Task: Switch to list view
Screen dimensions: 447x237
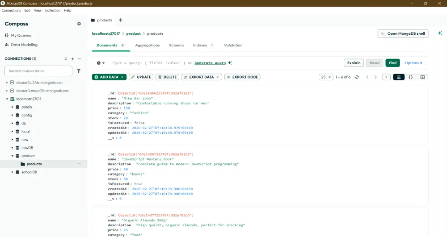Action: (x=399, y=77)
